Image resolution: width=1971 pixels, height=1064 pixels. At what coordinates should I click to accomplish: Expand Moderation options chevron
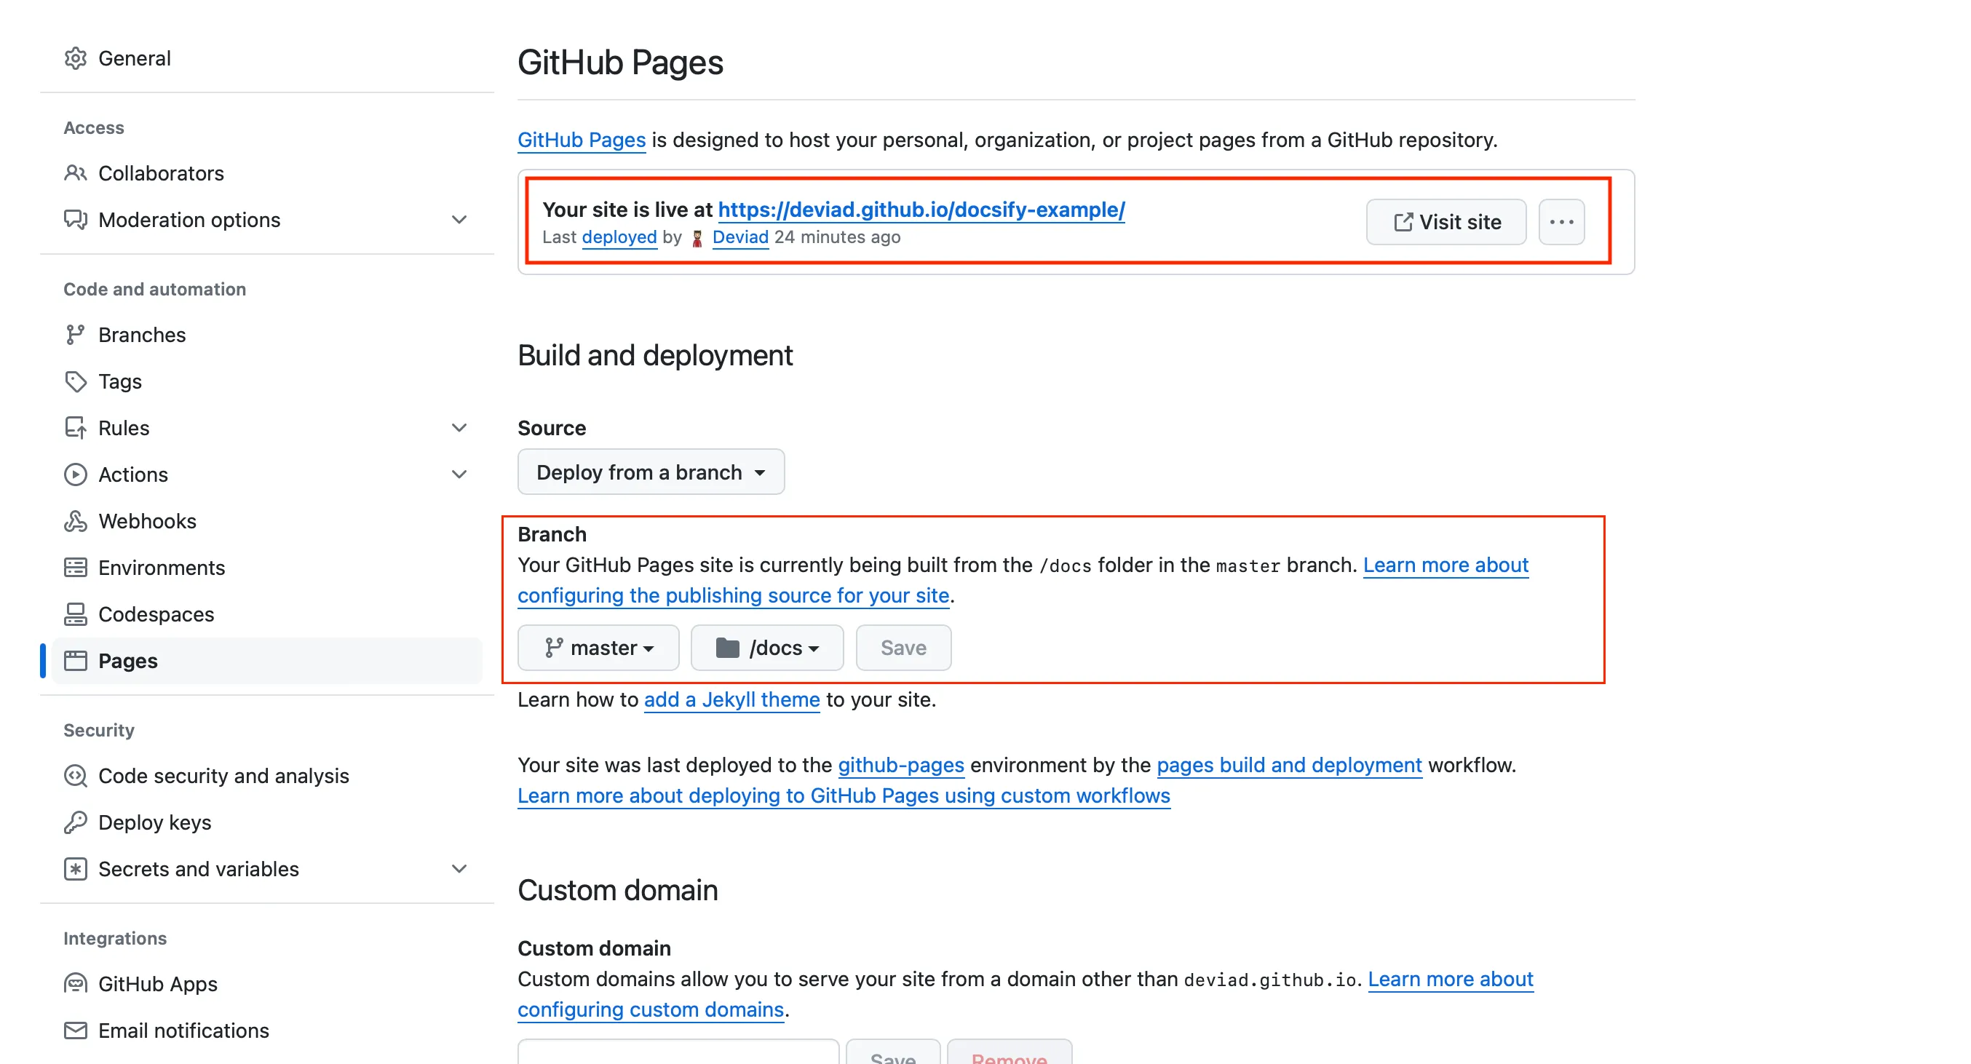459,220
